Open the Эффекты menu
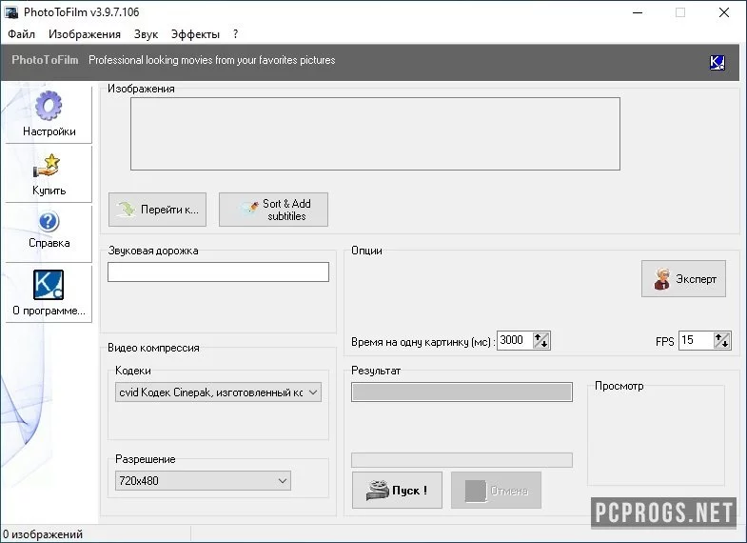 click(195, 34)
